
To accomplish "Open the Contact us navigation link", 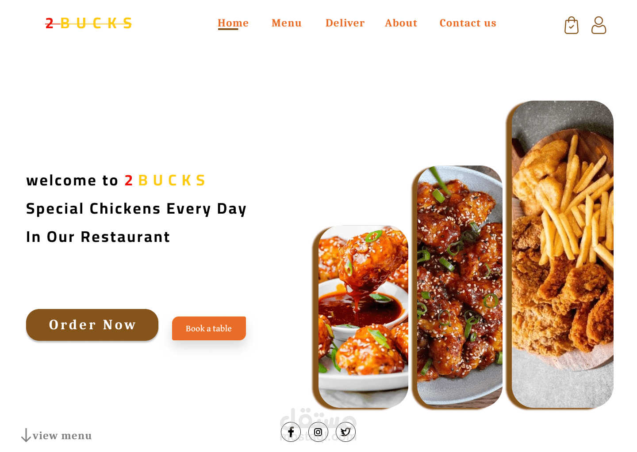I will (x=468, y=23).
